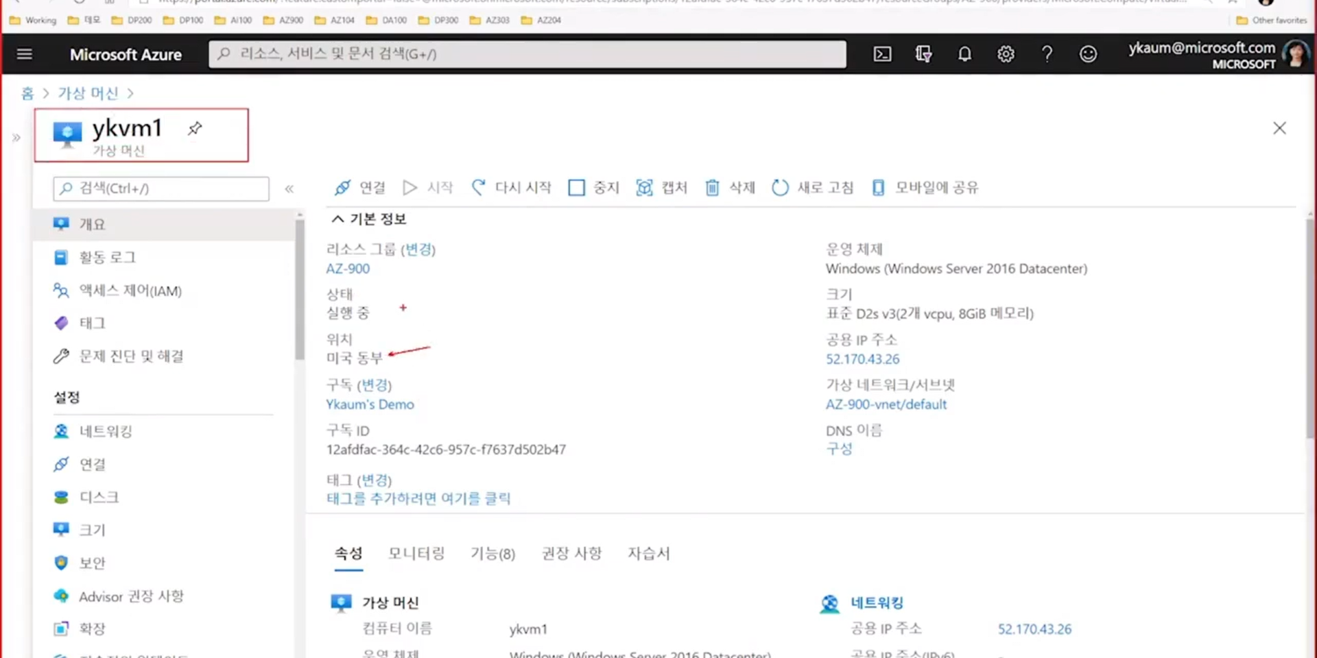The height and width of the screenshot is (658, 1317).
Task: Switch to the 속성 tab
Action: (348, 553)
